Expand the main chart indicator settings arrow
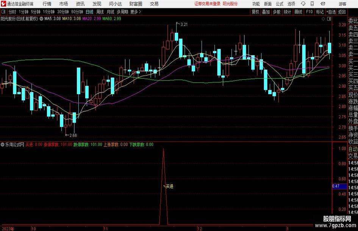The width and height of the screenshot is (358, 231). coord(41,19)
